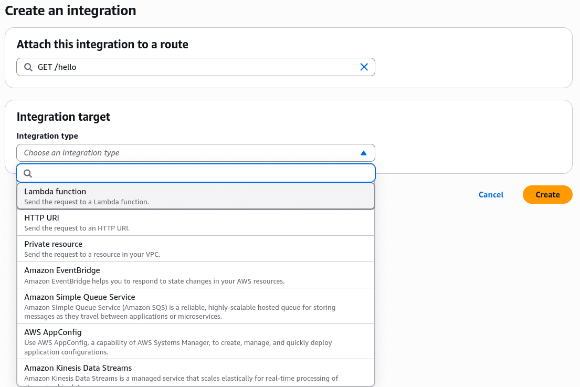580x387 pixels.
Task: Click the orange Create button
Action: point(547,195)
